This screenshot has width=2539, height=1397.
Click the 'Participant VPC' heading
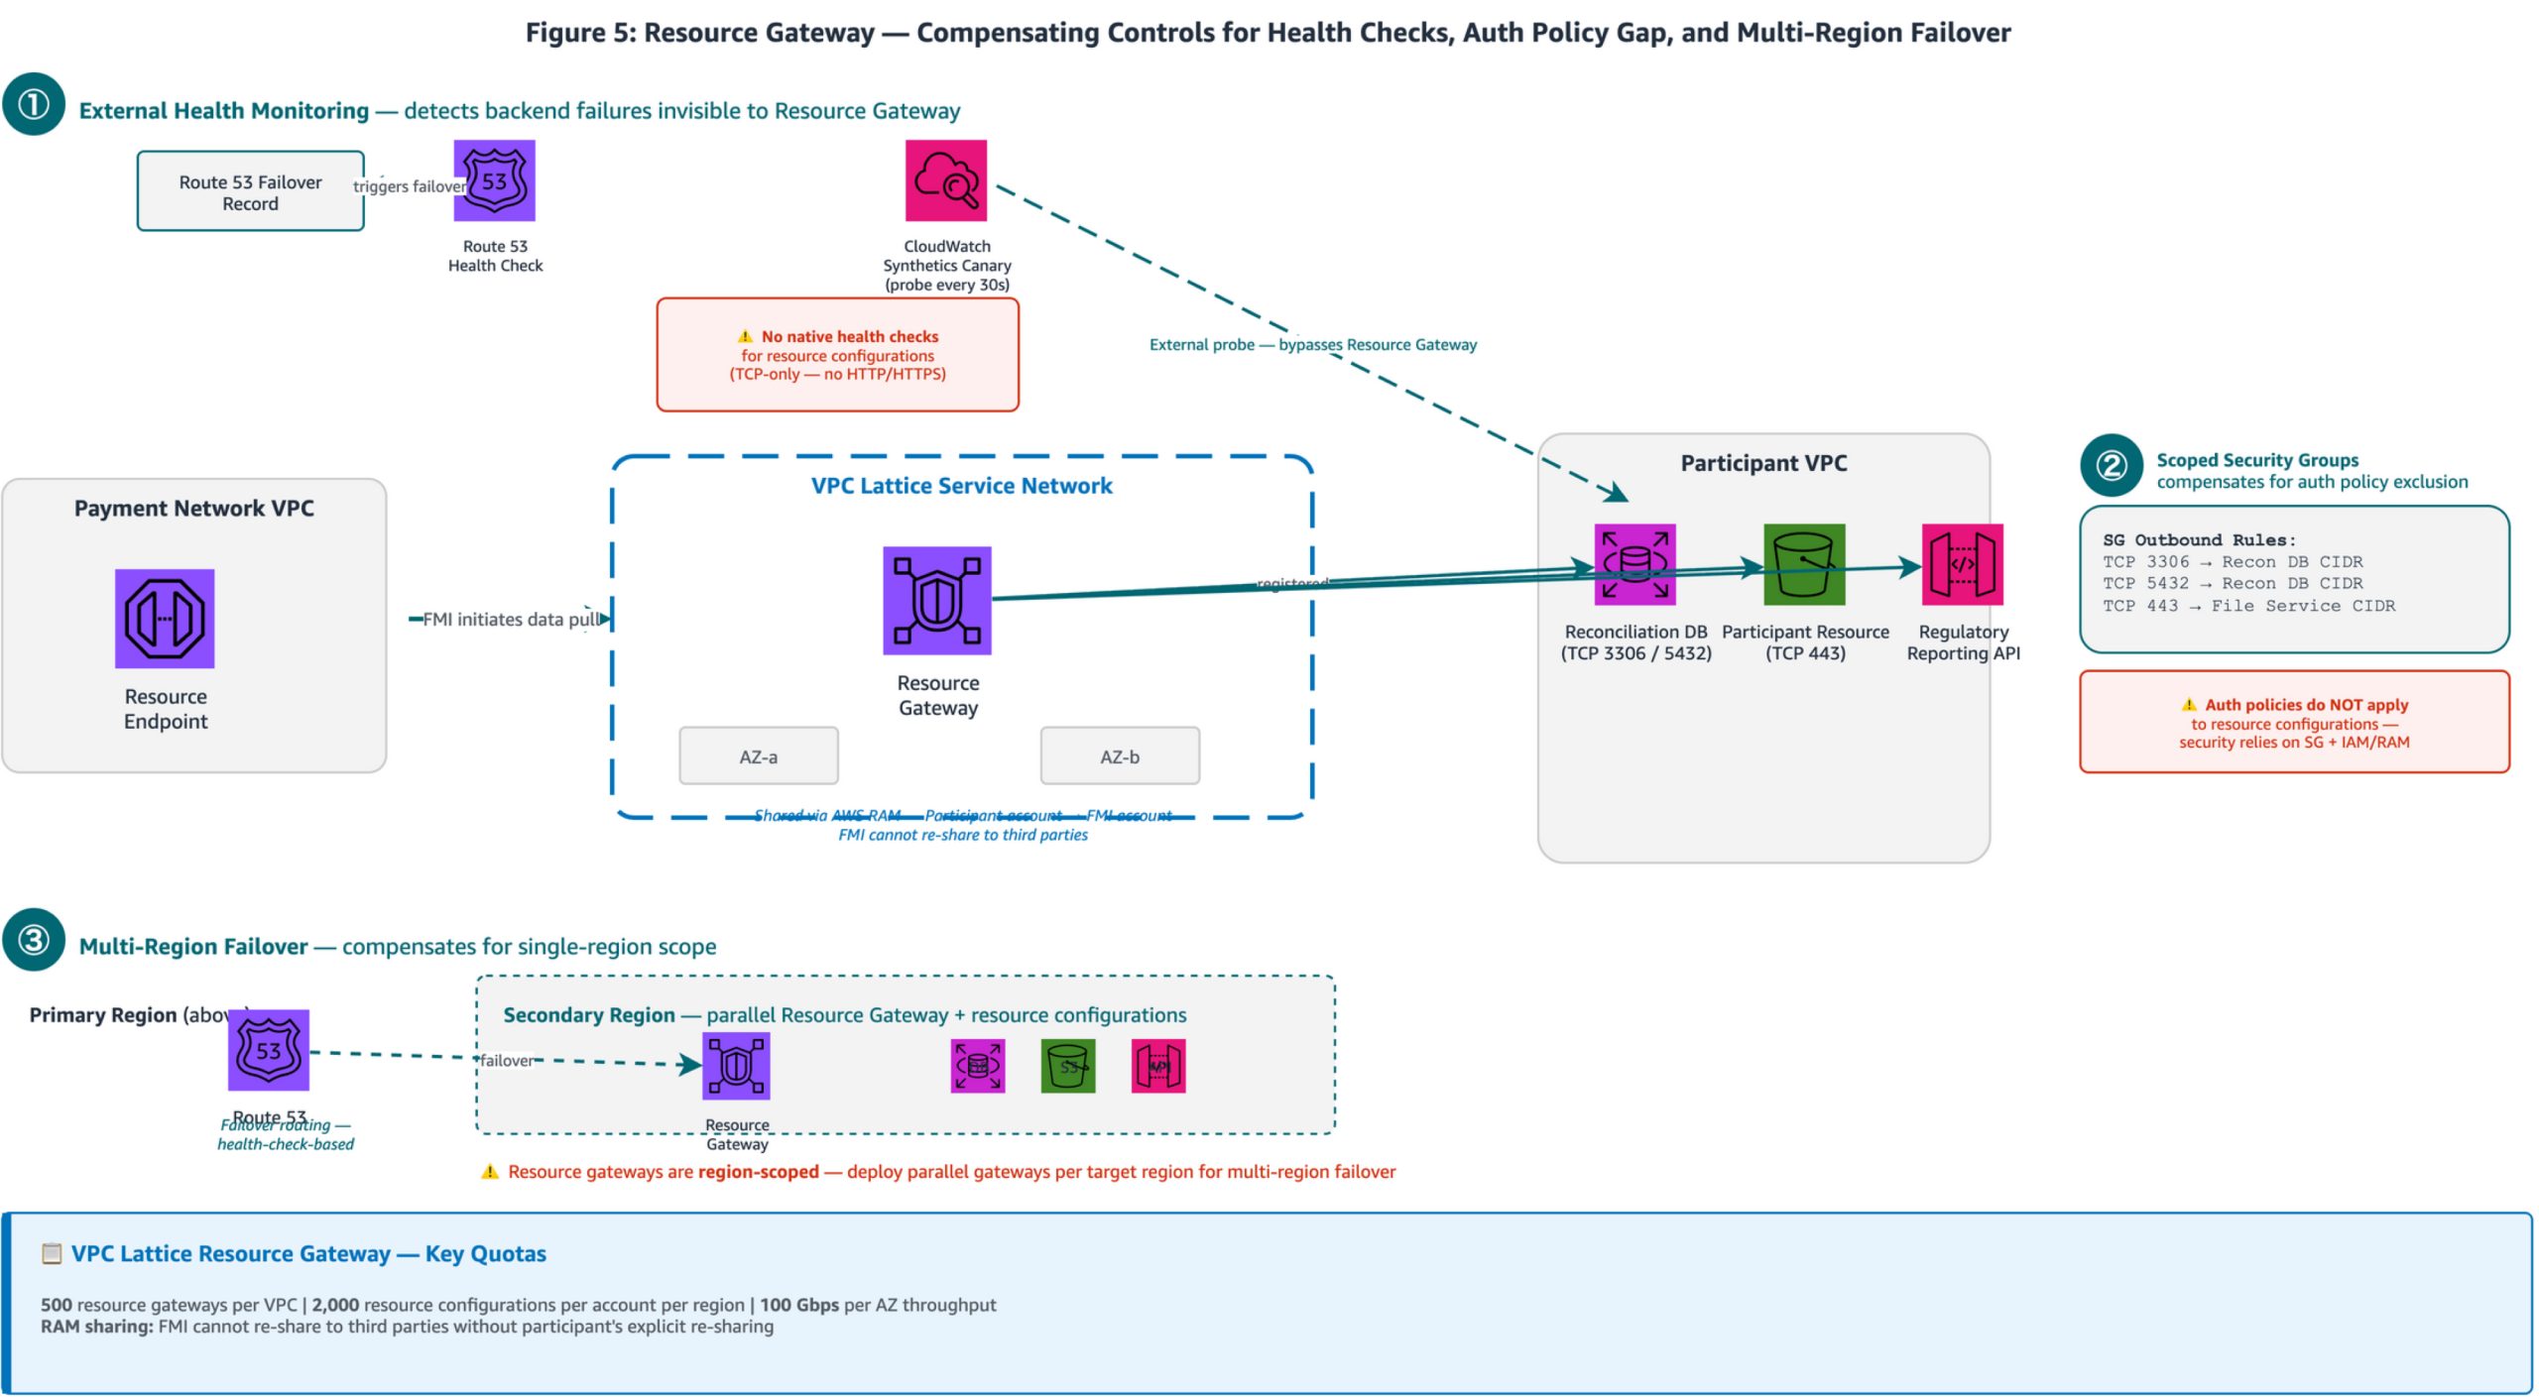point(1762,463)
